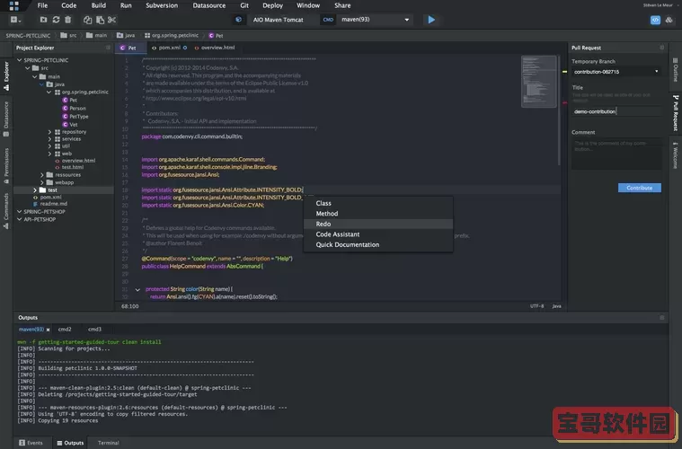
Task: Open the new item plus dropdown in toolbar
Action: (15, 20)
